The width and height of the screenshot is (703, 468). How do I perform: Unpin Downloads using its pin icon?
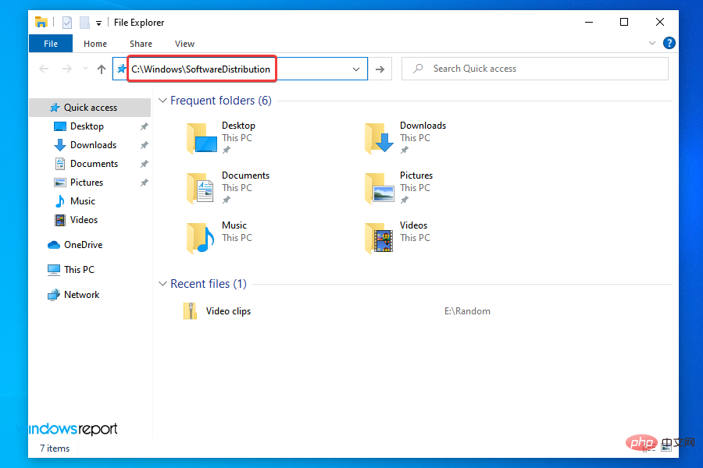pos(144,144)
